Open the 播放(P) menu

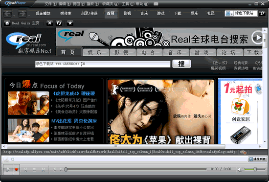pos(92,4)
